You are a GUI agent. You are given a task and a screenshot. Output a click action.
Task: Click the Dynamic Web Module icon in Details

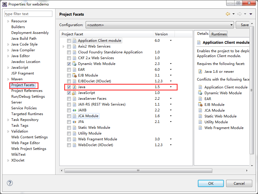[x=200, y=93]
